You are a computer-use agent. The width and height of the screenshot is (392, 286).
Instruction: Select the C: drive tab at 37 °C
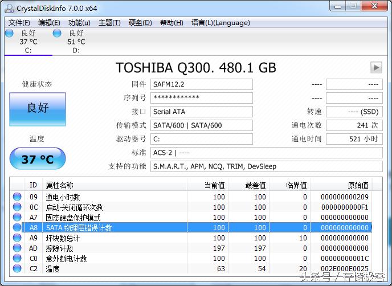pyautogui.click(x=28, y=42)
